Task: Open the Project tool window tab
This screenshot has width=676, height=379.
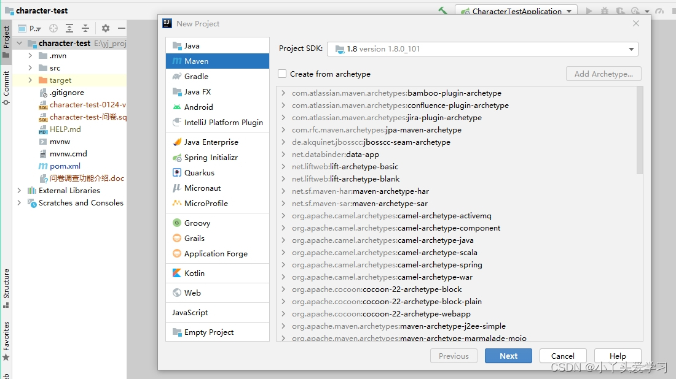Action: tap(6, 41)
